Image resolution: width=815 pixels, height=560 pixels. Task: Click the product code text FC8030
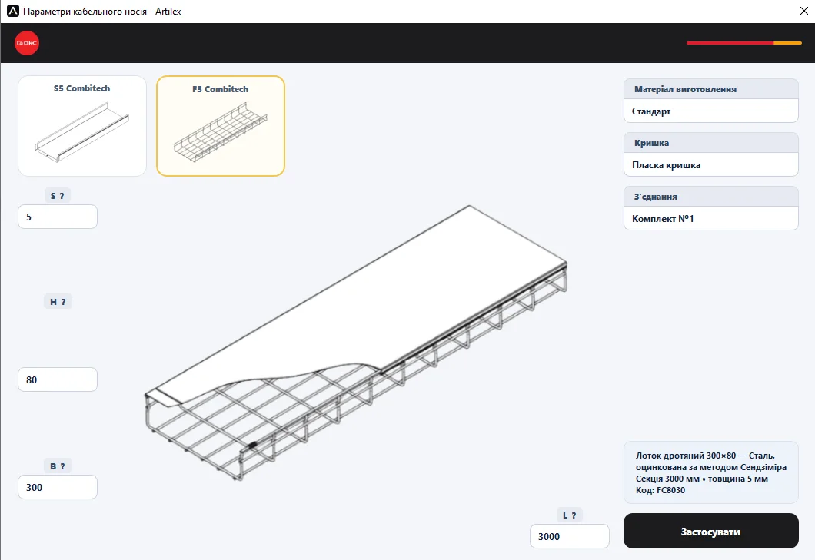pos(670,490)
